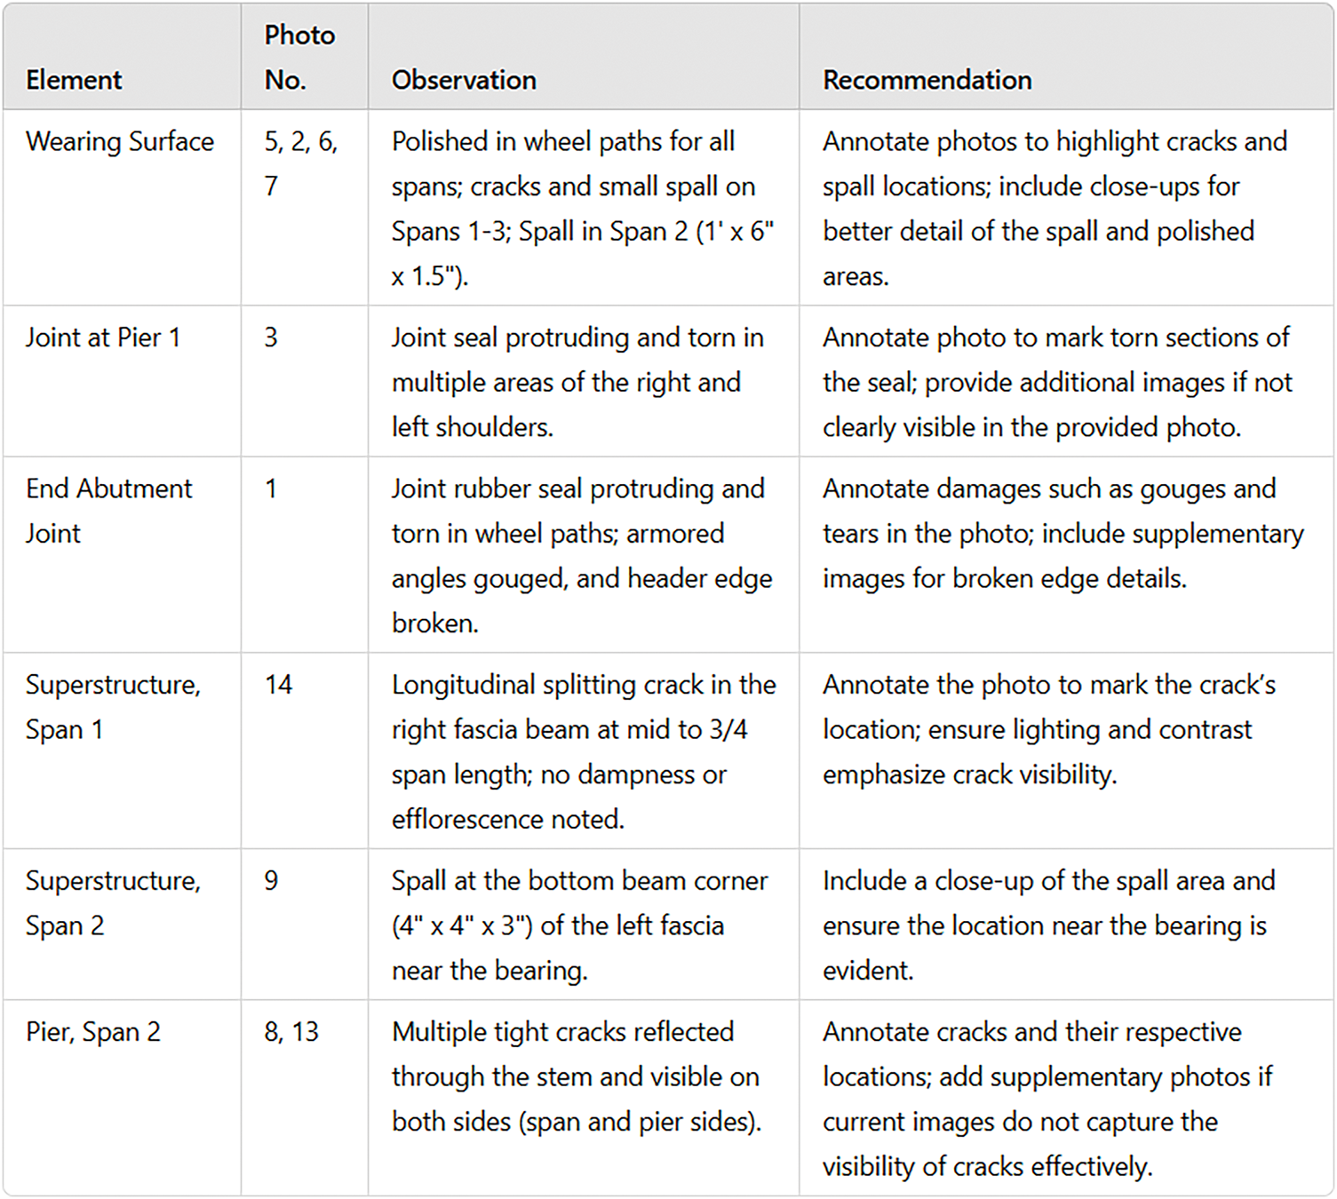Viewport: 1337px width, 1199px height.
Task: Click the recommendation about torn seal sections
Action: (x=1057, y=382)
